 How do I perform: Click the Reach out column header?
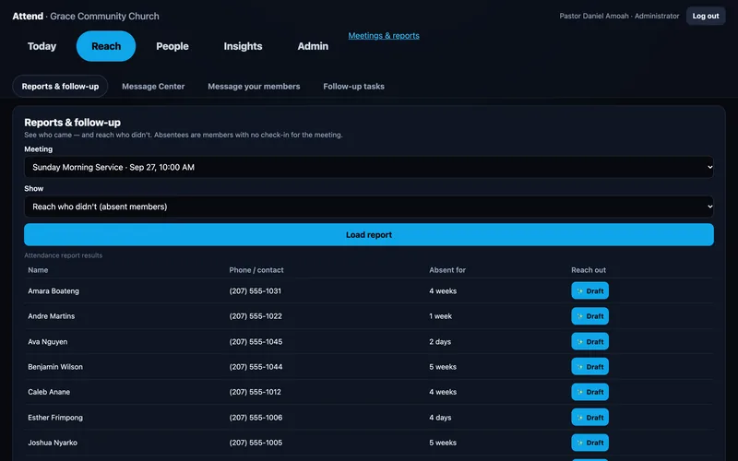[x=589, y=270]
